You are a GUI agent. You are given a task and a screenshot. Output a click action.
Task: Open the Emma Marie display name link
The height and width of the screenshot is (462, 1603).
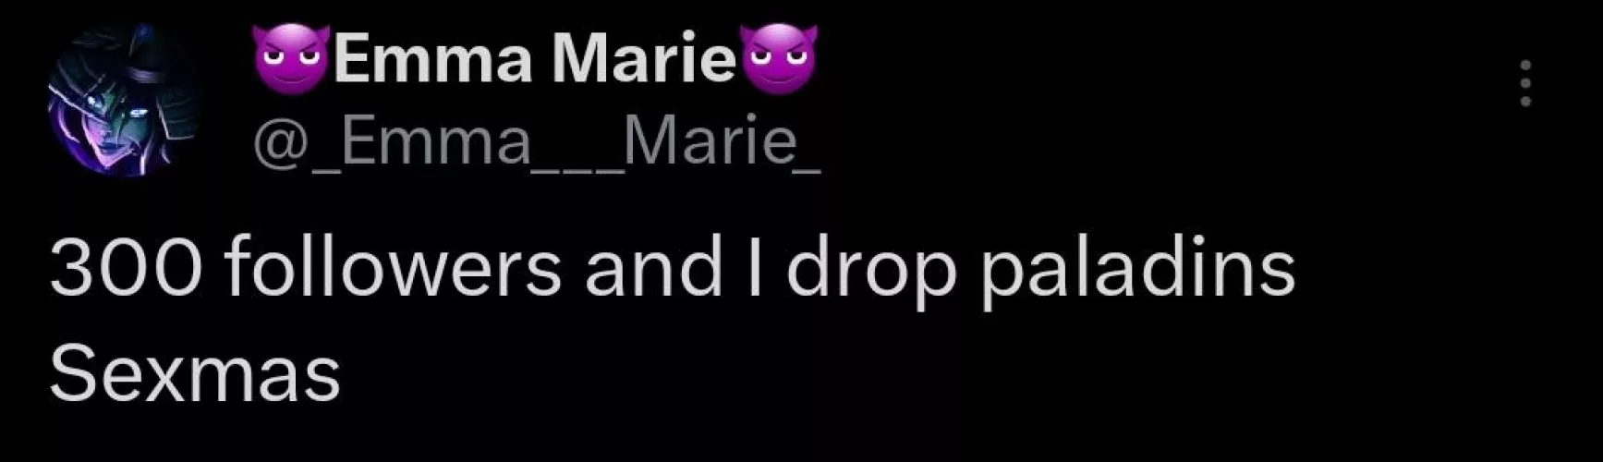click(535, 58)
